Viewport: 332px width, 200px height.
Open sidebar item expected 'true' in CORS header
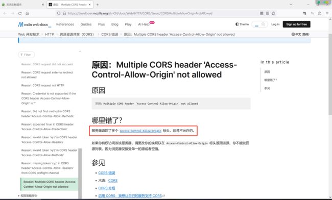(x=48, y=127)
